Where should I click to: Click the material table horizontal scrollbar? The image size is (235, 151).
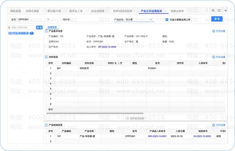click(x=95, y=113)
